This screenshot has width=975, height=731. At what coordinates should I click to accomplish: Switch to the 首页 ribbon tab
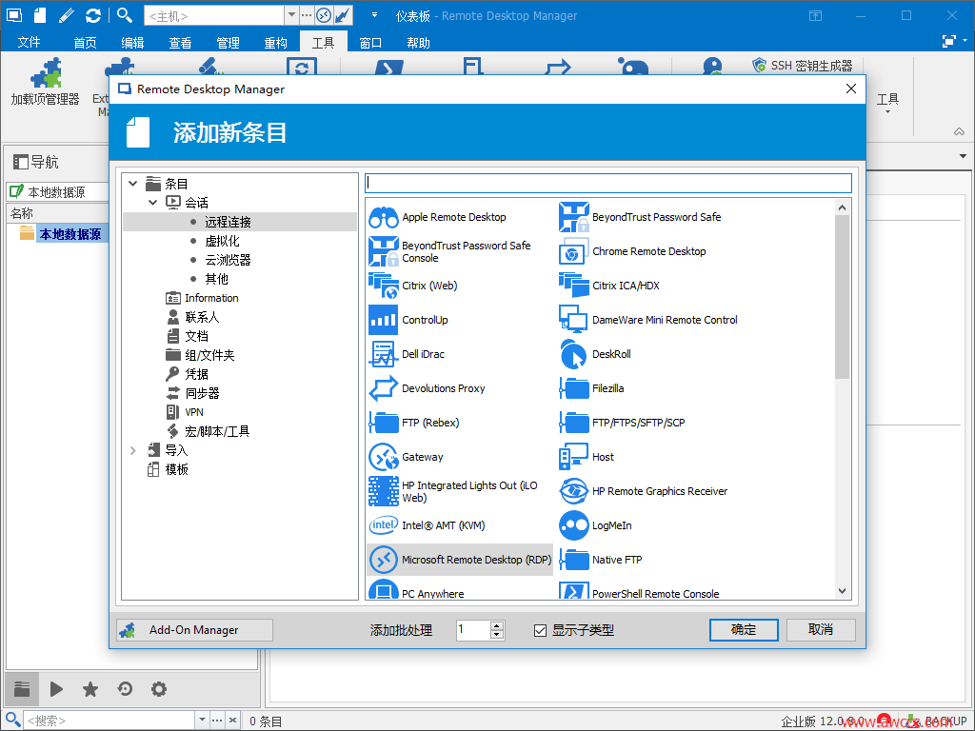(85, 42)
